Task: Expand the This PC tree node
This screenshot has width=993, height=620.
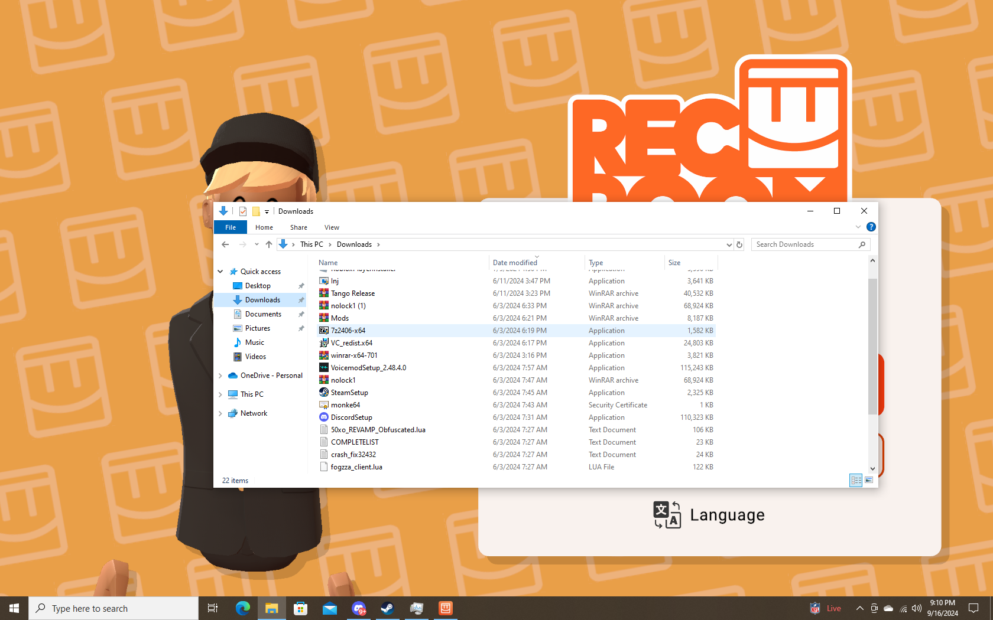Action: click(x=220, y=394)
